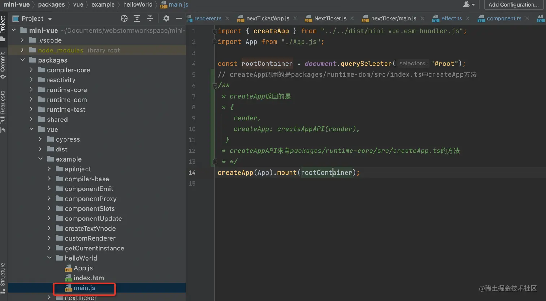Expand the dist folder arrow

pyautogui.click(x=40, y=149)
